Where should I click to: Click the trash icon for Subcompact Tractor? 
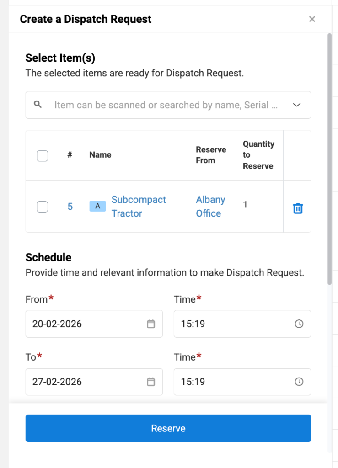pyautogui.click(x=298, y=208)
